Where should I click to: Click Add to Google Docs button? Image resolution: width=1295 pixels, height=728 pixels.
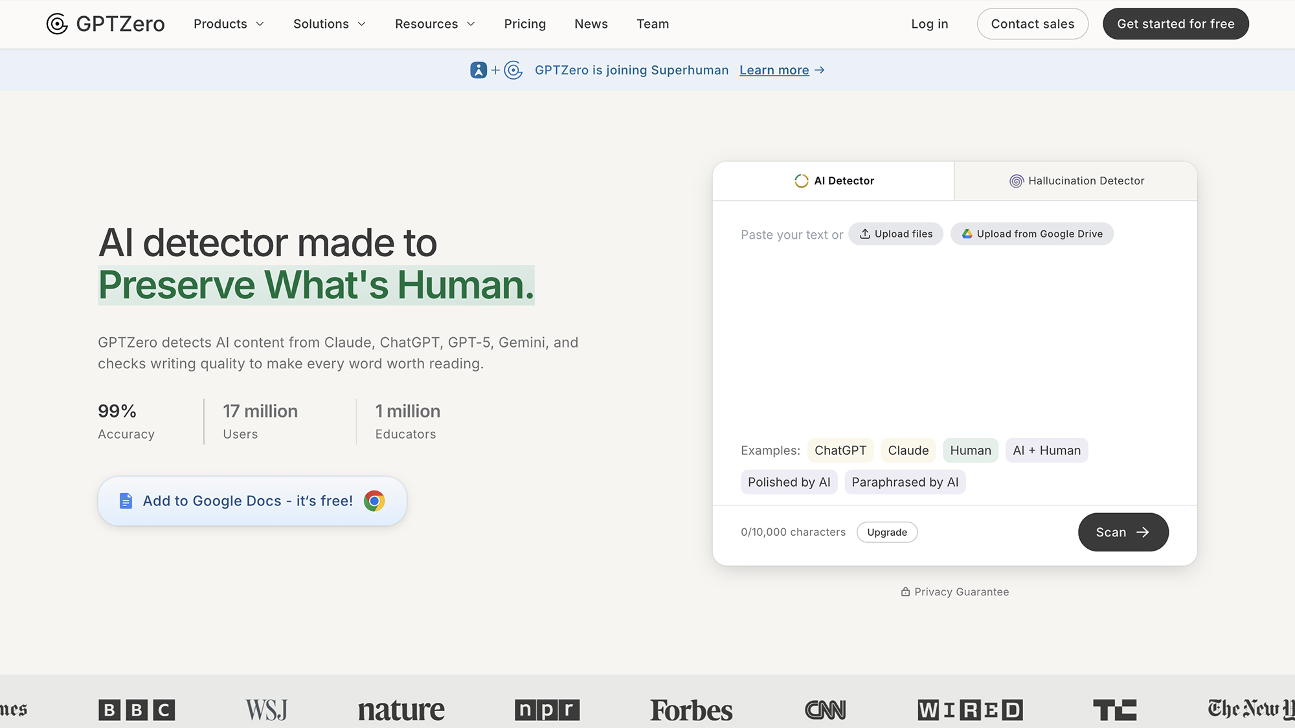[x=252, y=501]
